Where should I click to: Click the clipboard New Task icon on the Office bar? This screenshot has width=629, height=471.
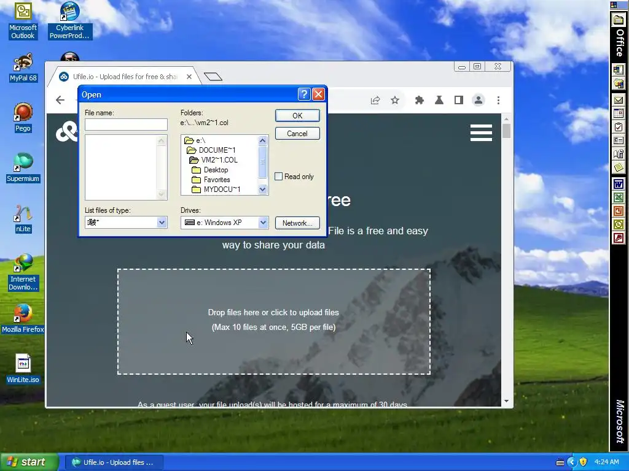point(618,128)
